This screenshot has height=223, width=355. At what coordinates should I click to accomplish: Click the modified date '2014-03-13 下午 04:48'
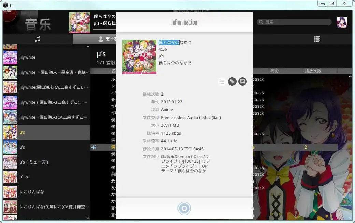tap(182, 149)
